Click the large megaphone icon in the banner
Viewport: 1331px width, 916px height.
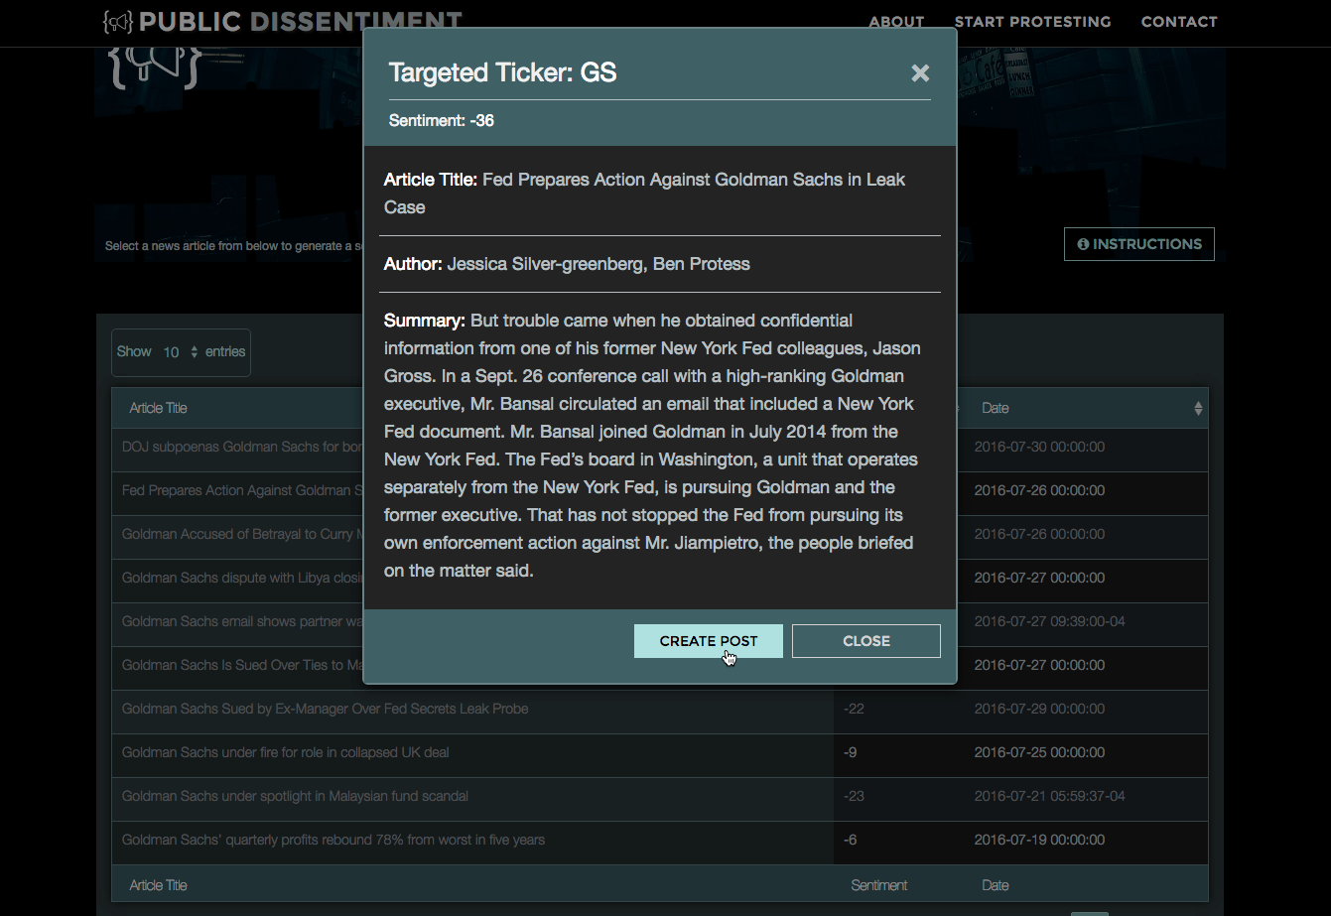(x=156, y=65)
